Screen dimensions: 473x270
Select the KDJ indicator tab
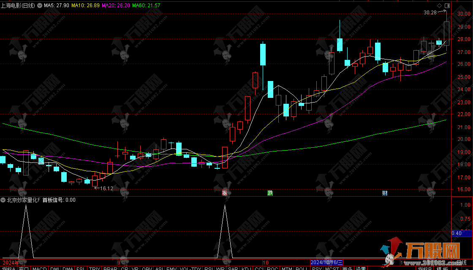247,268
